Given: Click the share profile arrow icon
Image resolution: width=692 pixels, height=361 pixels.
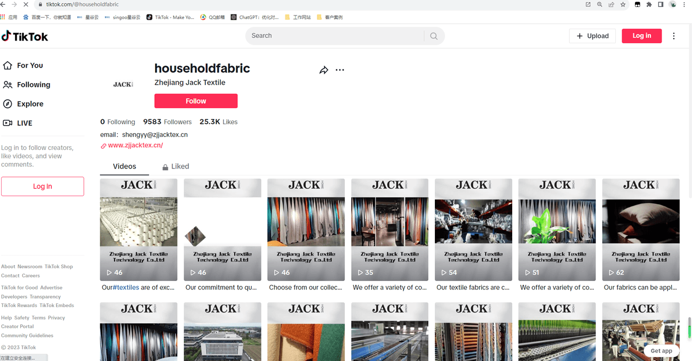Looking at the screenshot, I should tap(323, 70).
